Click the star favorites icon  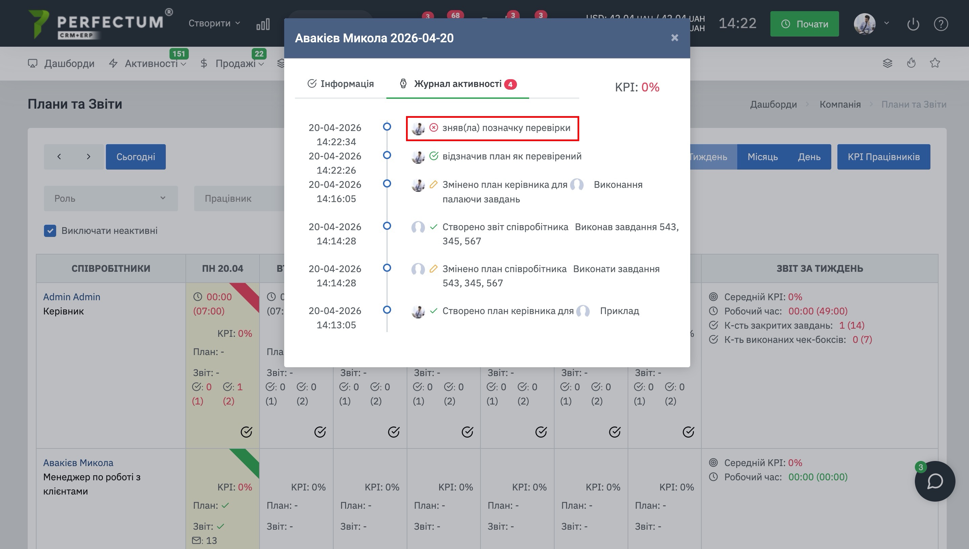[x=935, y=63]
